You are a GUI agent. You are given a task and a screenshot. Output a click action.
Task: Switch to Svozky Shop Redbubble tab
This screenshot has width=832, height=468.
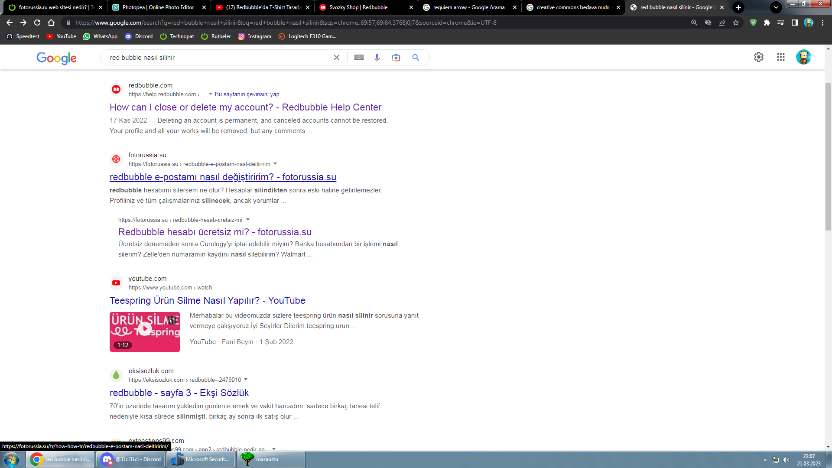358,7
